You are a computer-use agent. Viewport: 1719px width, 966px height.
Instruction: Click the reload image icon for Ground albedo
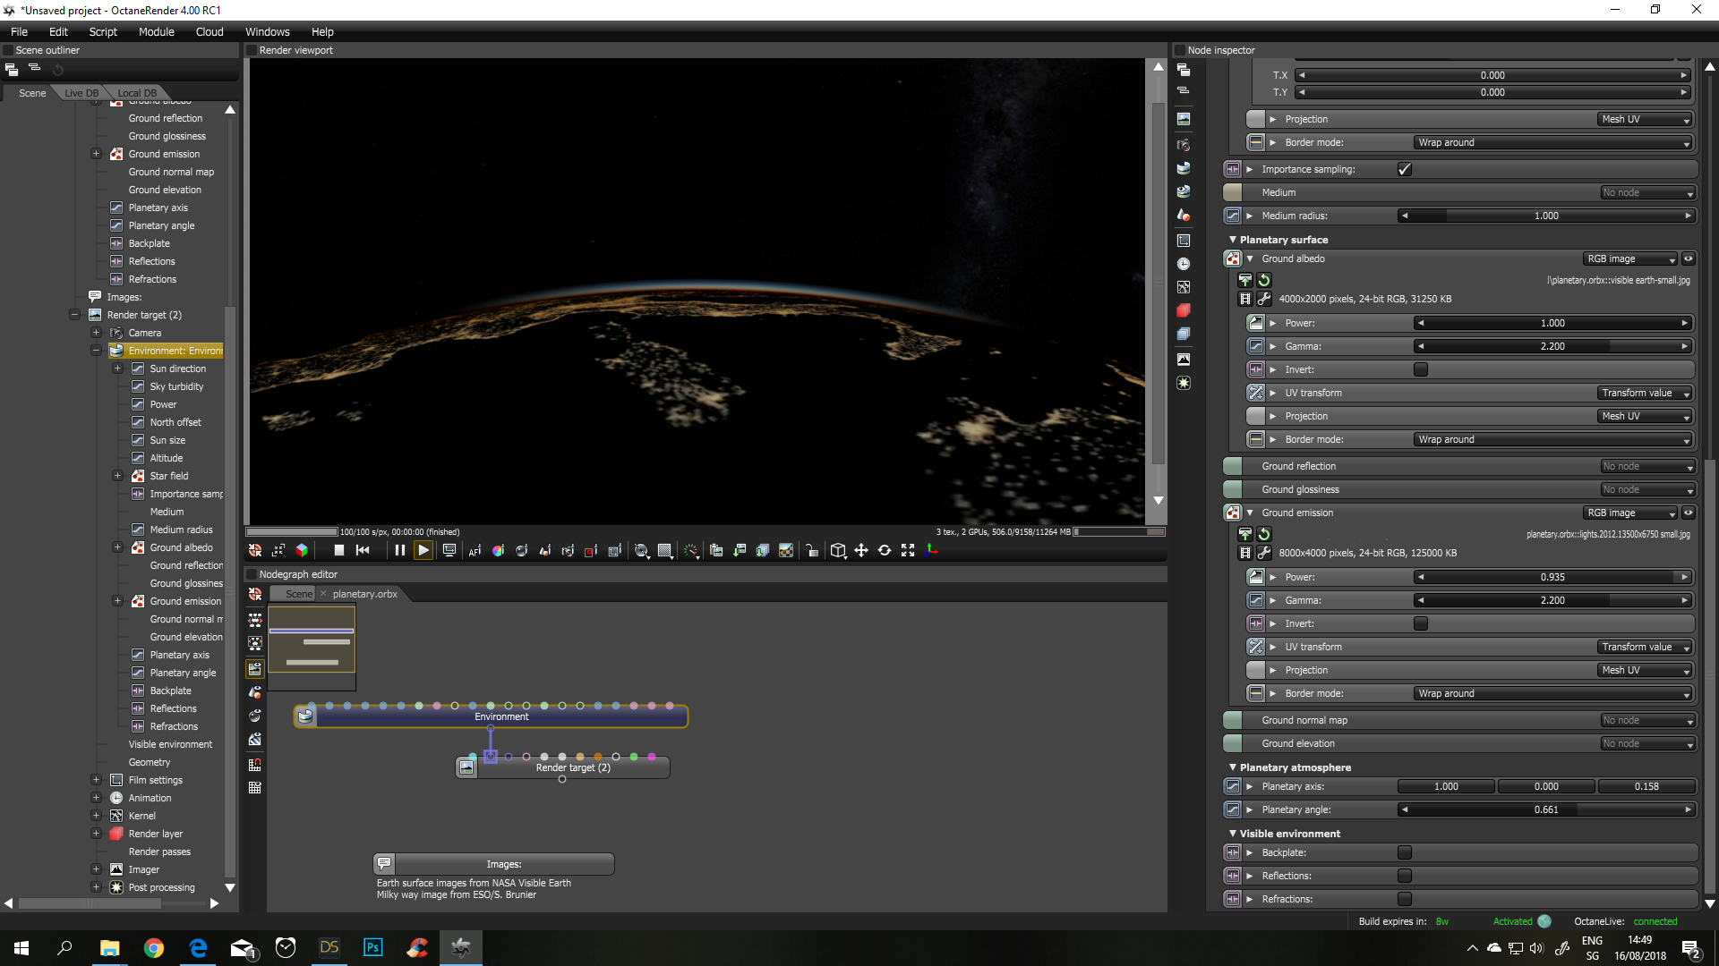[x=1264, y=280]
